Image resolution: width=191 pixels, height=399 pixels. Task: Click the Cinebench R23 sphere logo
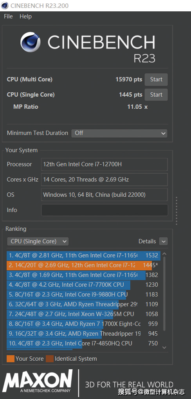pyautogui.click(x=31, y=42)
